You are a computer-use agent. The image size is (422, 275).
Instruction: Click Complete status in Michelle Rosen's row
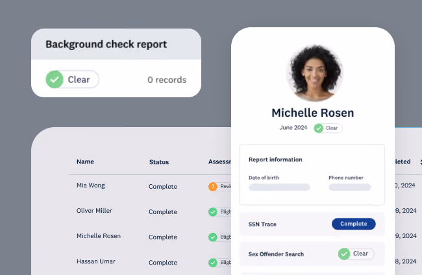pos(163,237)
